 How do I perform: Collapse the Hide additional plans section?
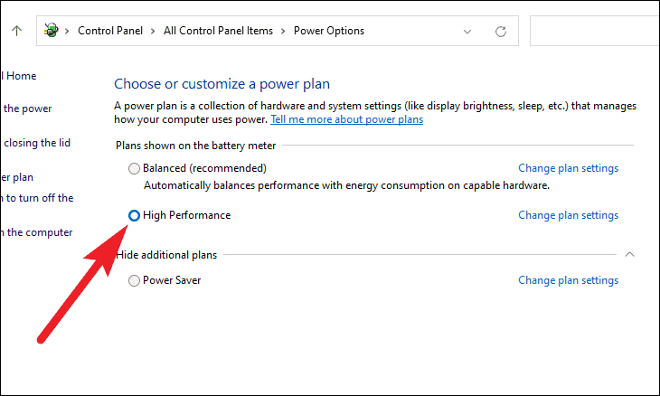(629, 254)
